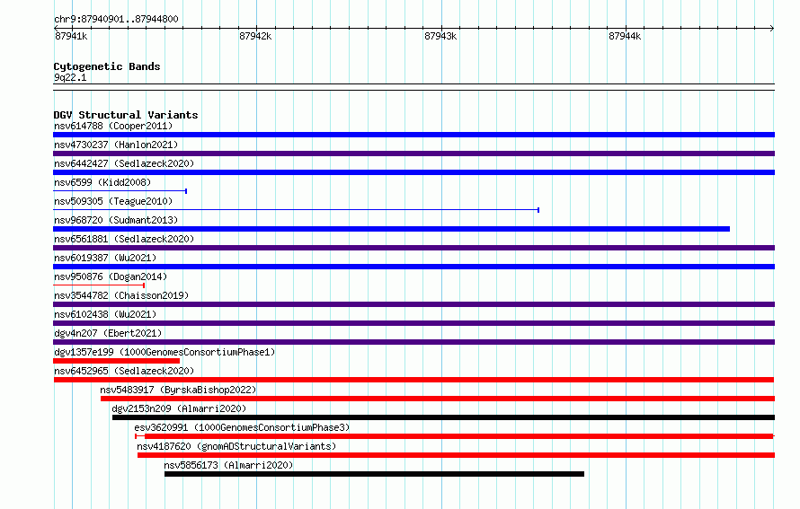Image resolution: width=800 pixels, height=509 pixels.
Task: Select the nsv968720 blue variant bar
Action: (391, 229)
